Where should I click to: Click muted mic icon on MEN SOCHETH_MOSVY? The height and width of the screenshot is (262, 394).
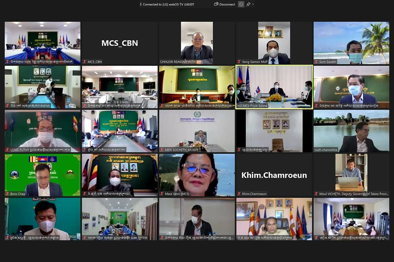point(162,150)
